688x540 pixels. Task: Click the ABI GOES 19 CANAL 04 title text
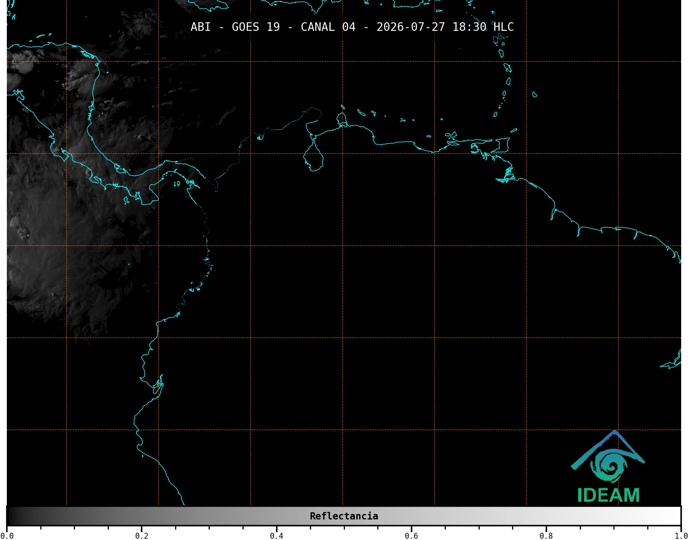pos(352,27)
